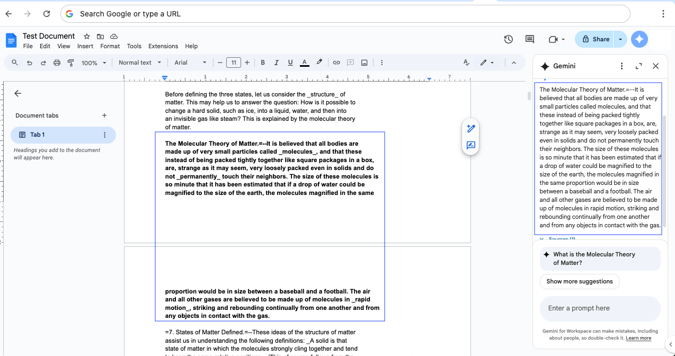Open the Help menu

191,46
